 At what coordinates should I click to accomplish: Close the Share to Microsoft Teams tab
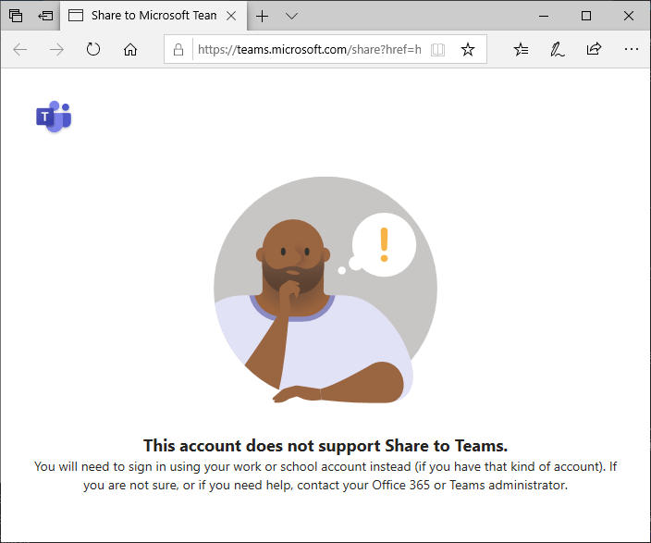coord(231,16)
